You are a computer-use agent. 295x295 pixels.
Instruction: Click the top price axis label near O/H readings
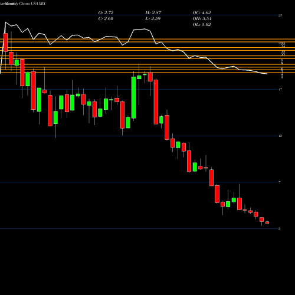click(x=280, y=15)
